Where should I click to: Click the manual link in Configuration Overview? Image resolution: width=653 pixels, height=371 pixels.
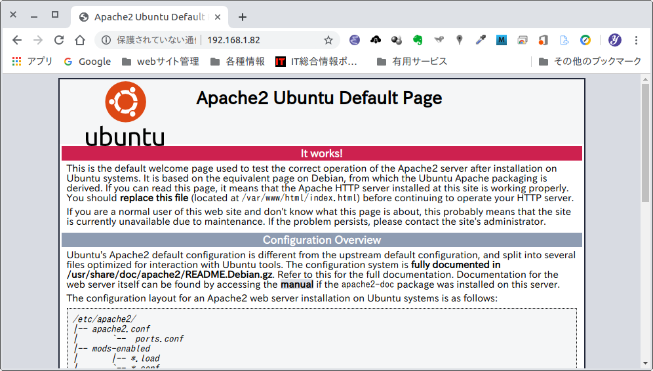[297, 284]
